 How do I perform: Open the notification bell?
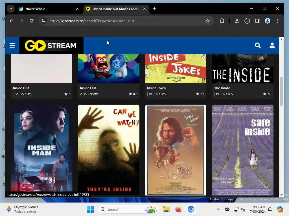(270, 209)
